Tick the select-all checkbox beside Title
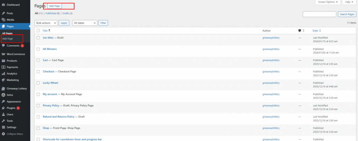Screen dimensions: 358x141 point(38,31)
